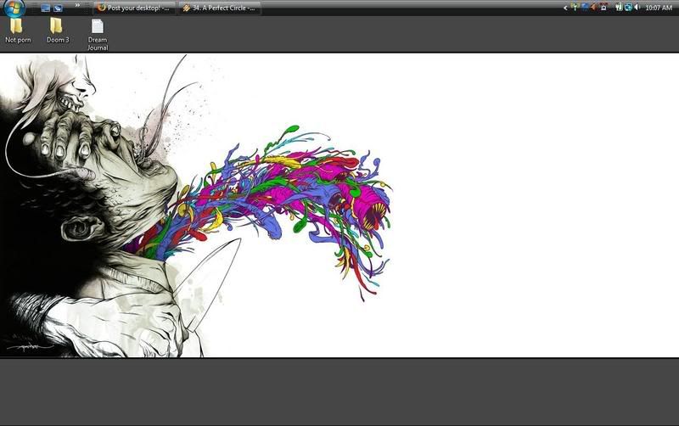
Task: Click the red-and-white computer tray icon
Action: 603,8
